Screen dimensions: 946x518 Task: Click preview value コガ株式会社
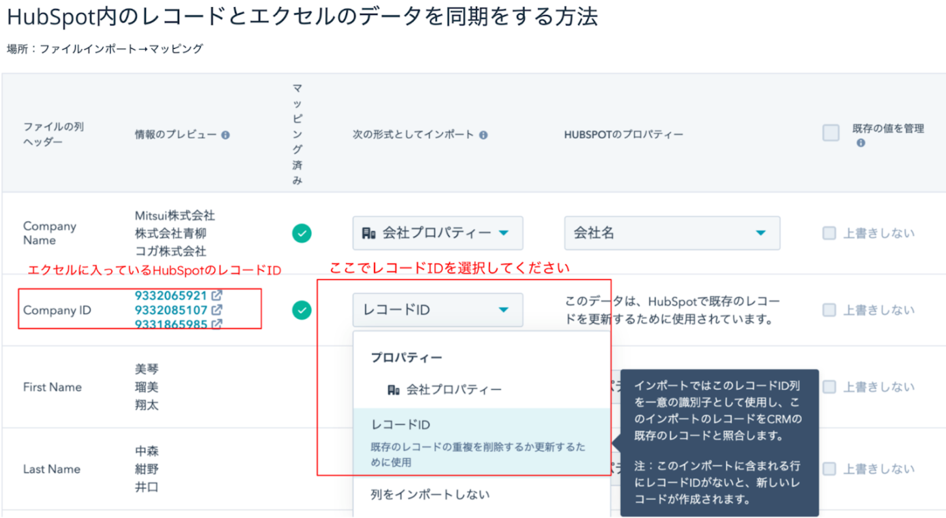(171, 251)
